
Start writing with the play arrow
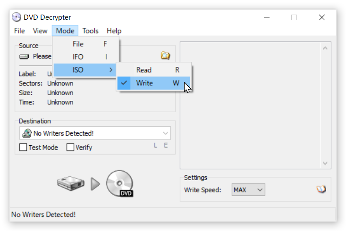(95, 184)
